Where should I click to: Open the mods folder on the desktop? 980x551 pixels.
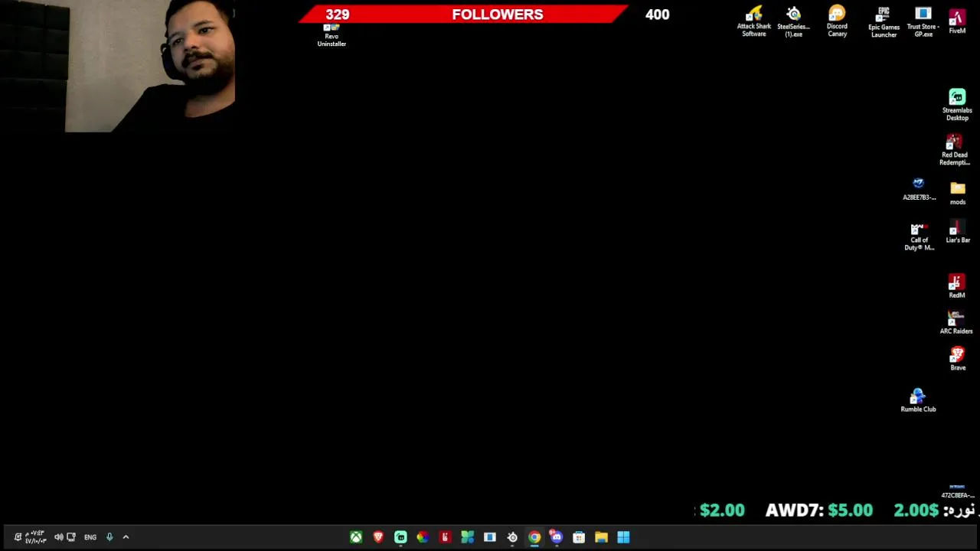pos(958,193)
